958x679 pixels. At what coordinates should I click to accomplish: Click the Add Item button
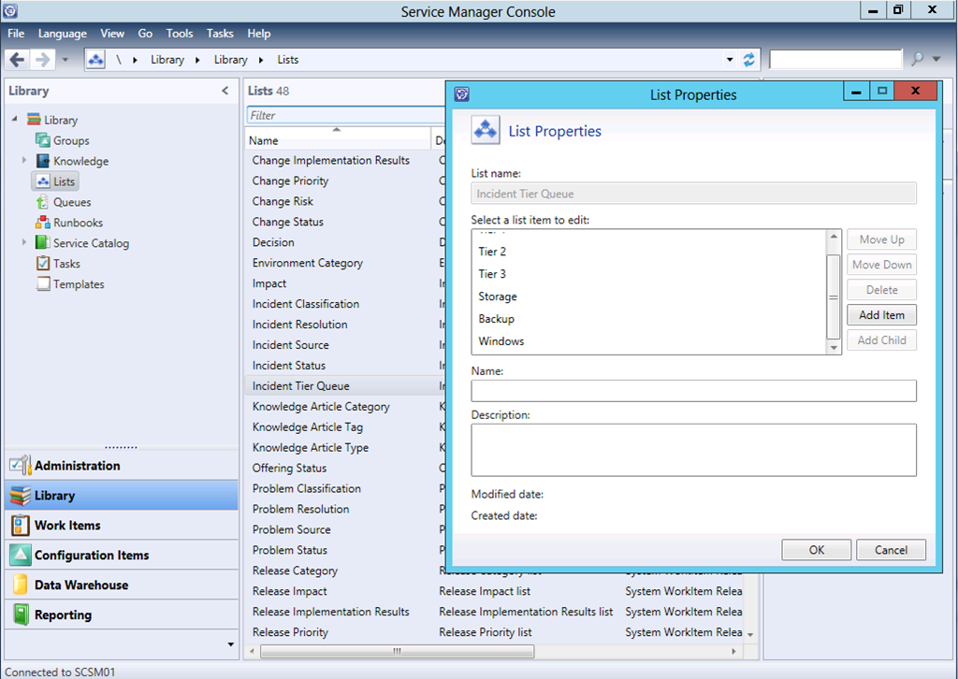tap(881, 315)
